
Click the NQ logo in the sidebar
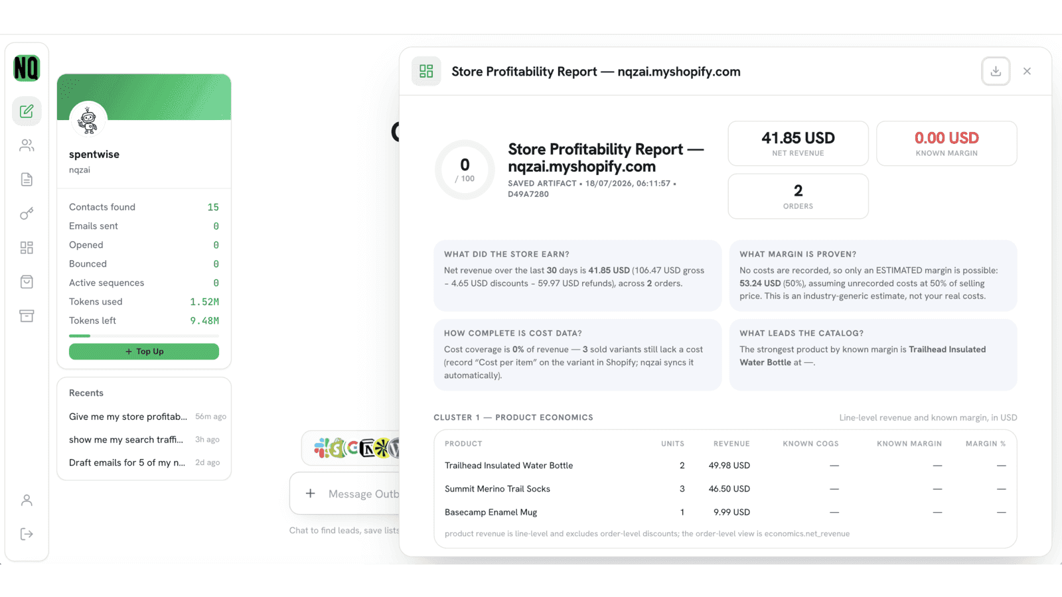tap(27, 68)
